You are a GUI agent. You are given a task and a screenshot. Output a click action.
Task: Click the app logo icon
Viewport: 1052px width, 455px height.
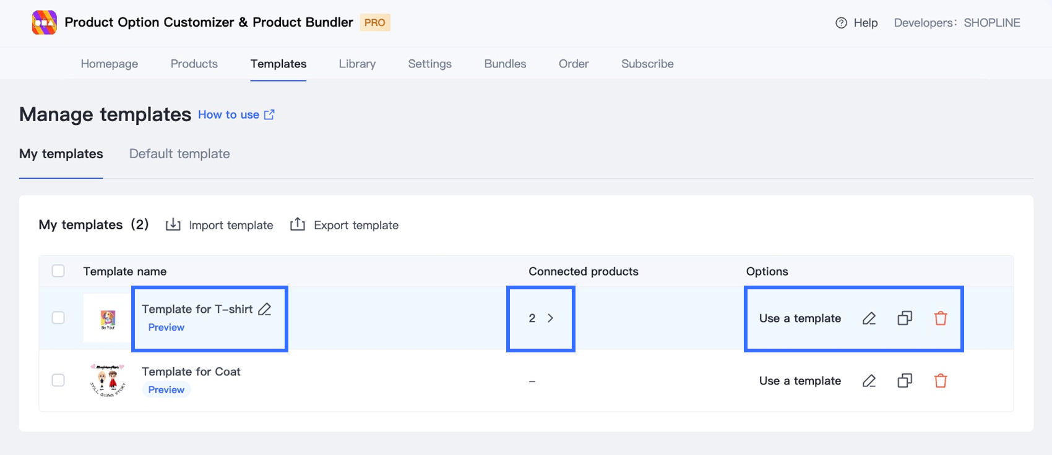45,23
